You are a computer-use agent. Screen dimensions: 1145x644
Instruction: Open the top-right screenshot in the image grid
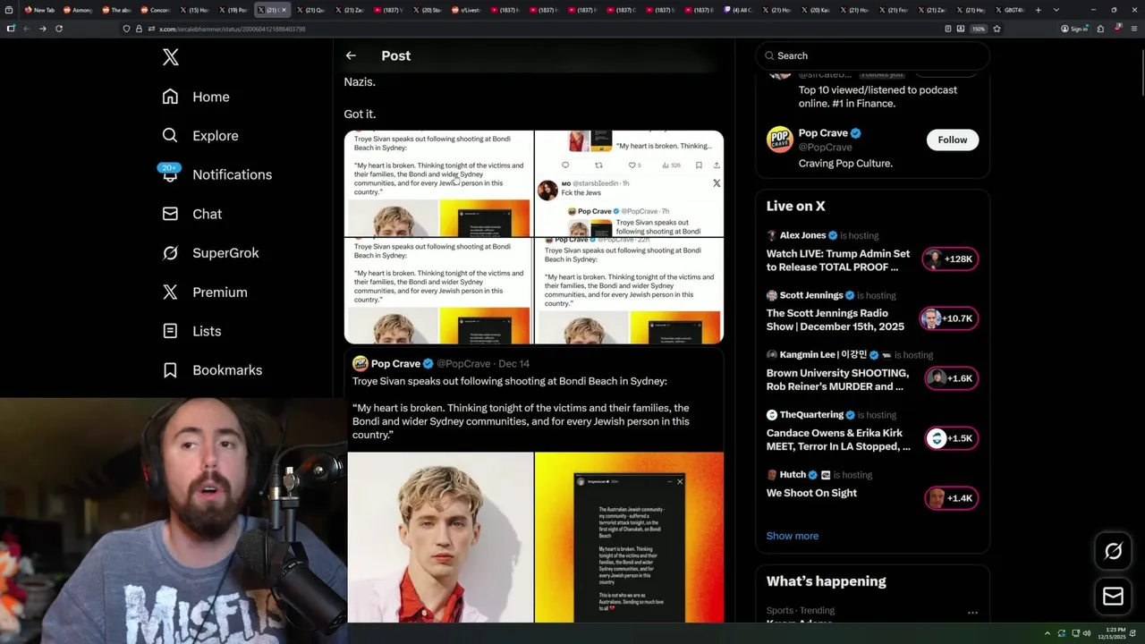tap(629, 183)
